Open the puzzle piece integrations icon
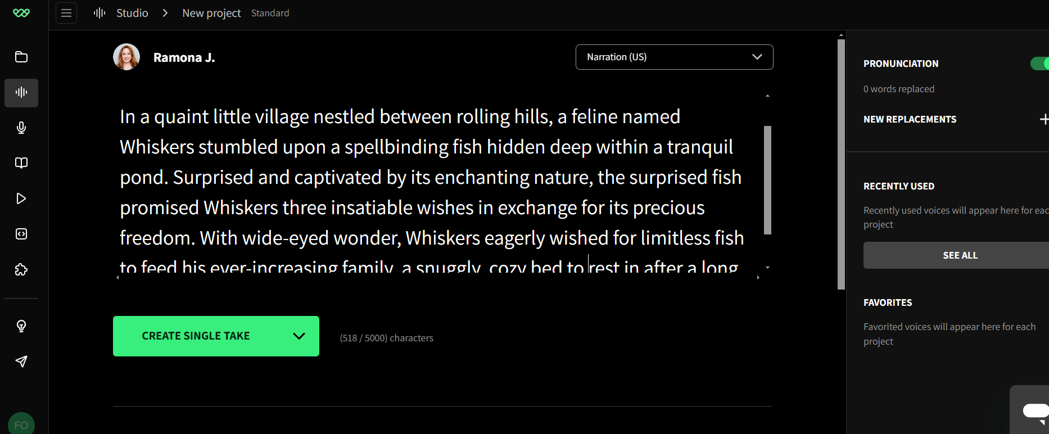The image size is (1049, 434). 21,270
